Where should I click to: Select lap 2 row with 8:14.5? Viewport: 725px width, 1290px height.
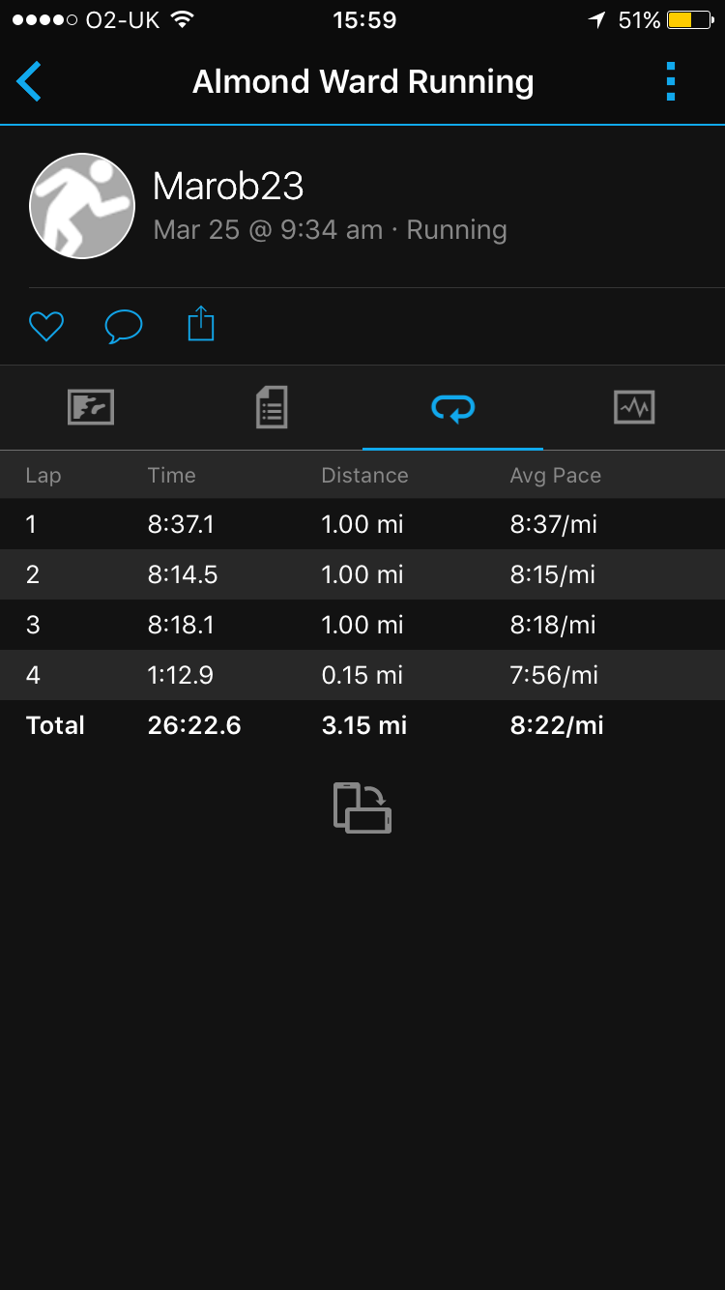362,574
